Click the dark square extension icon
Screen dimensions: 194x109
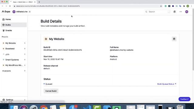169,6
